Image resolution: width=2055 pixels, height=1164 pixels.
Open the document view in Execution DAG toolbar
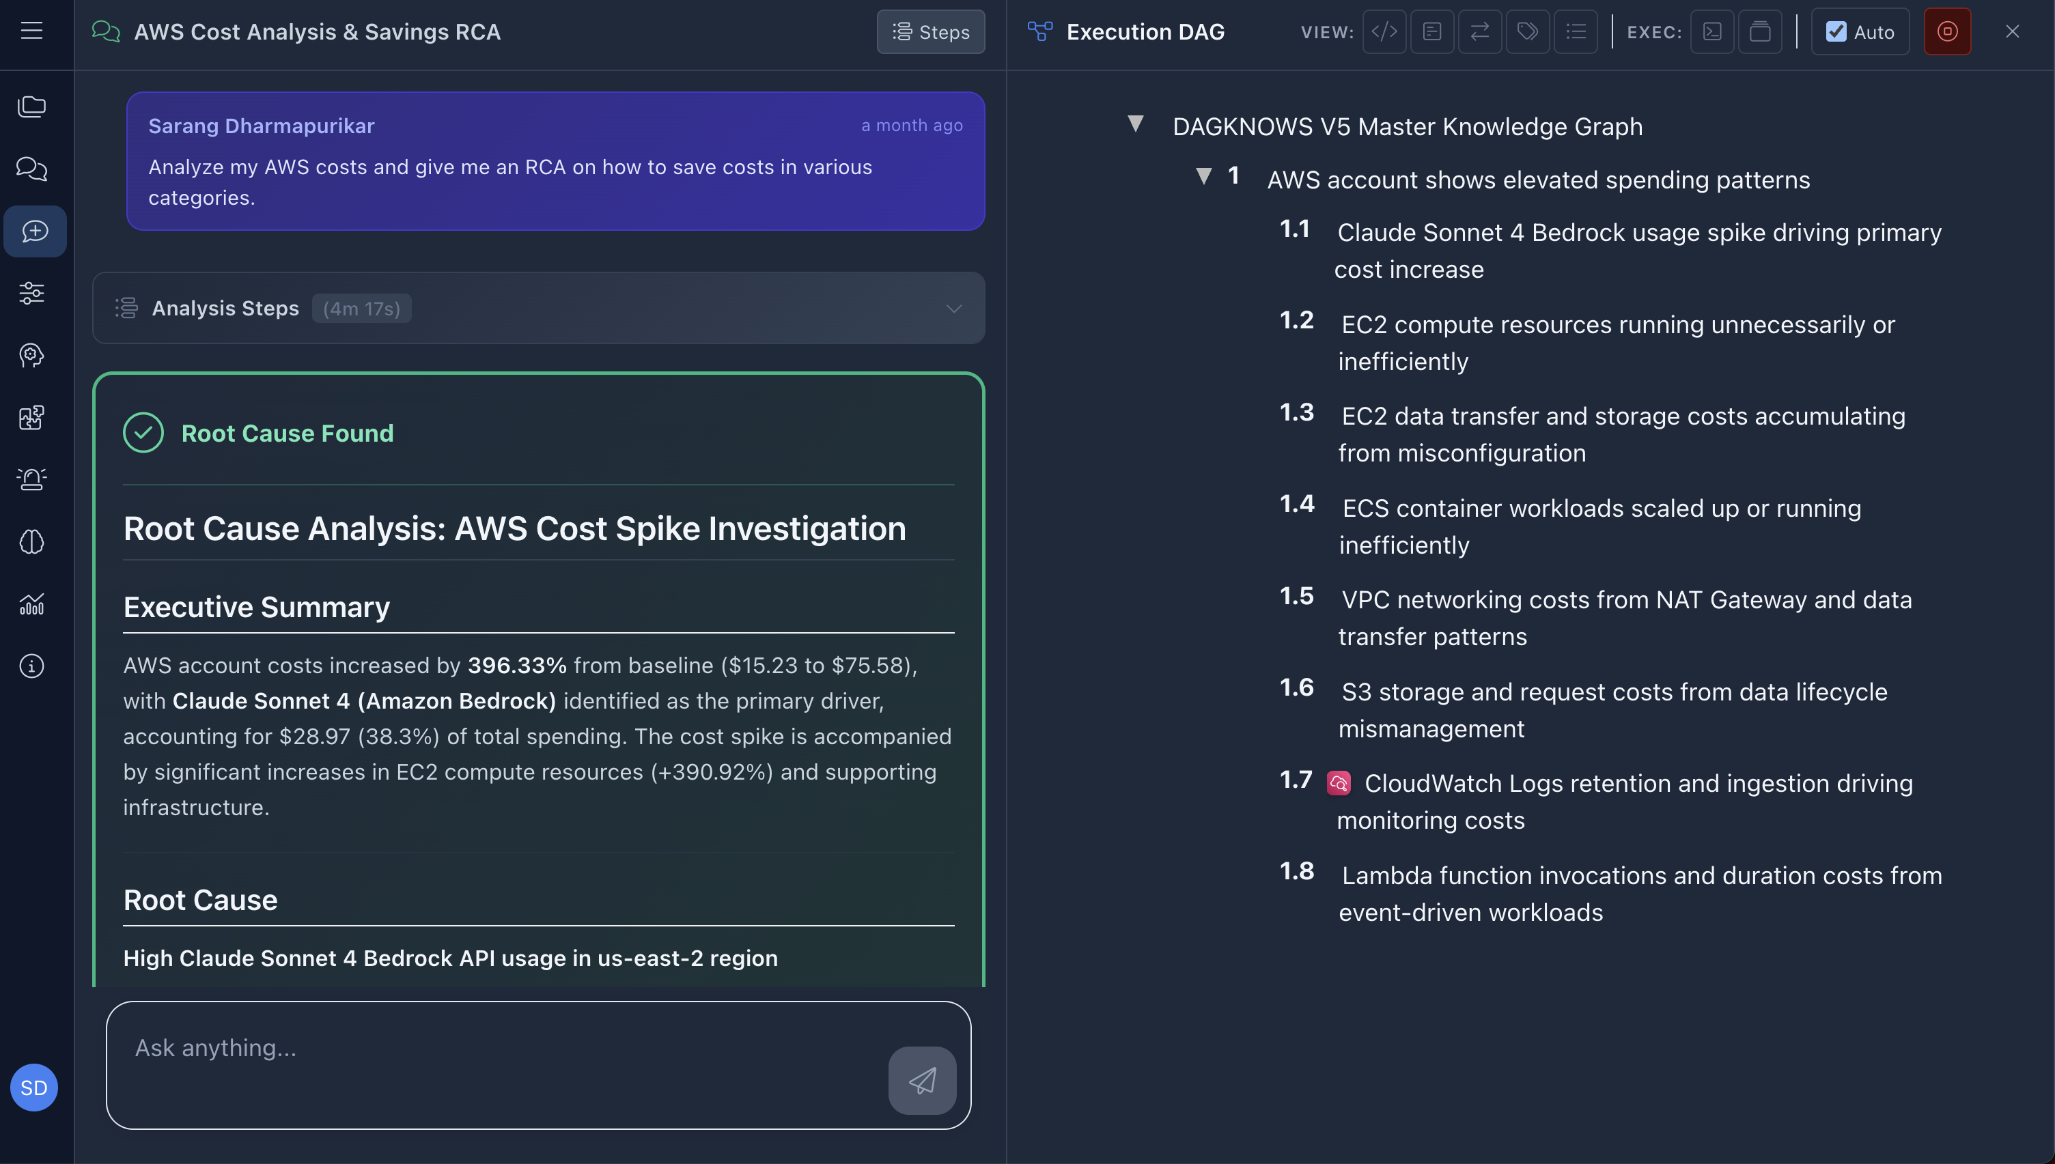click(1432, 32)
